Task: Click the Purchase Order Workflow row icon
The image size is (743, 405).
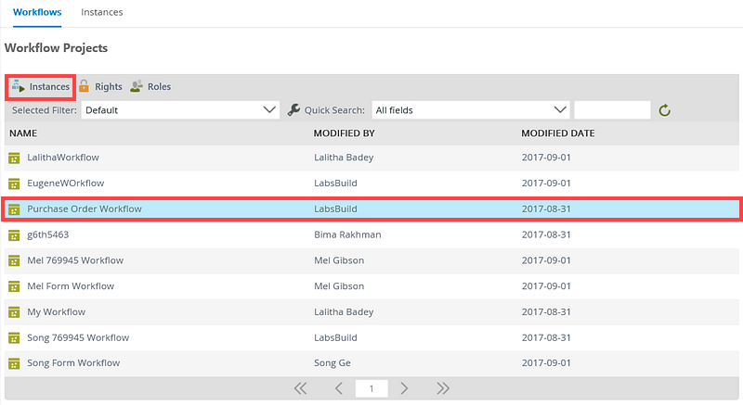Action: (14, 209)
